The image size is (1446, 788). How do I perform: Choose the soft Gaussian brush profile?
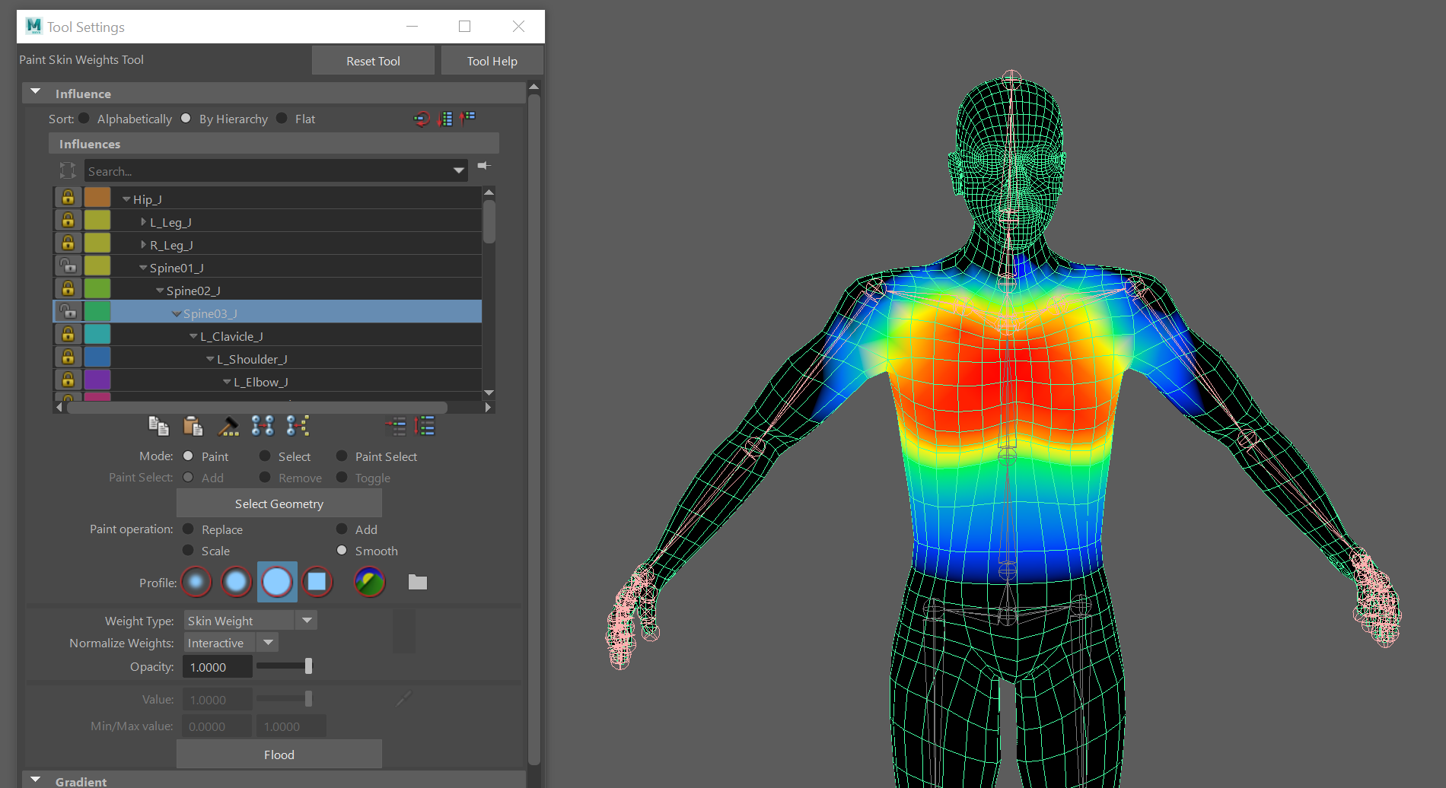point(196,583)
